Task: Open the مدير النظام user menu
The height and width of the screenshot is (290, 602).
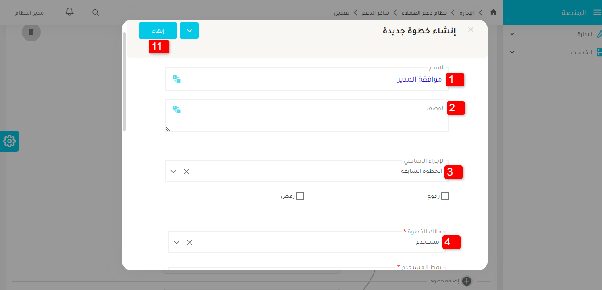Action: coord(28,12)
